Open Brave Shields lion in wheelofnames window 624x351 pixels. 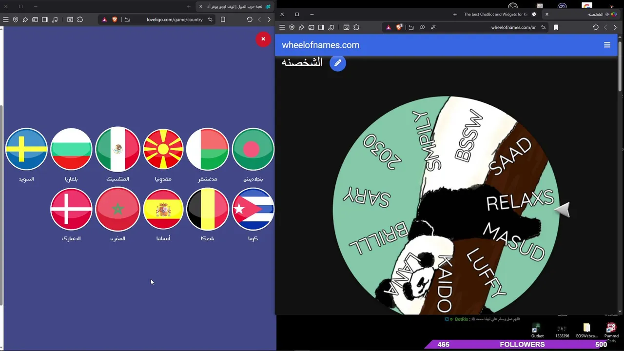point(399,27)
